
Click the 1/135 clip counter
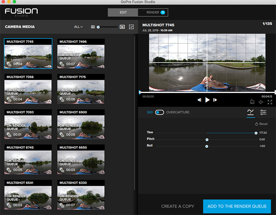(267, 24)
